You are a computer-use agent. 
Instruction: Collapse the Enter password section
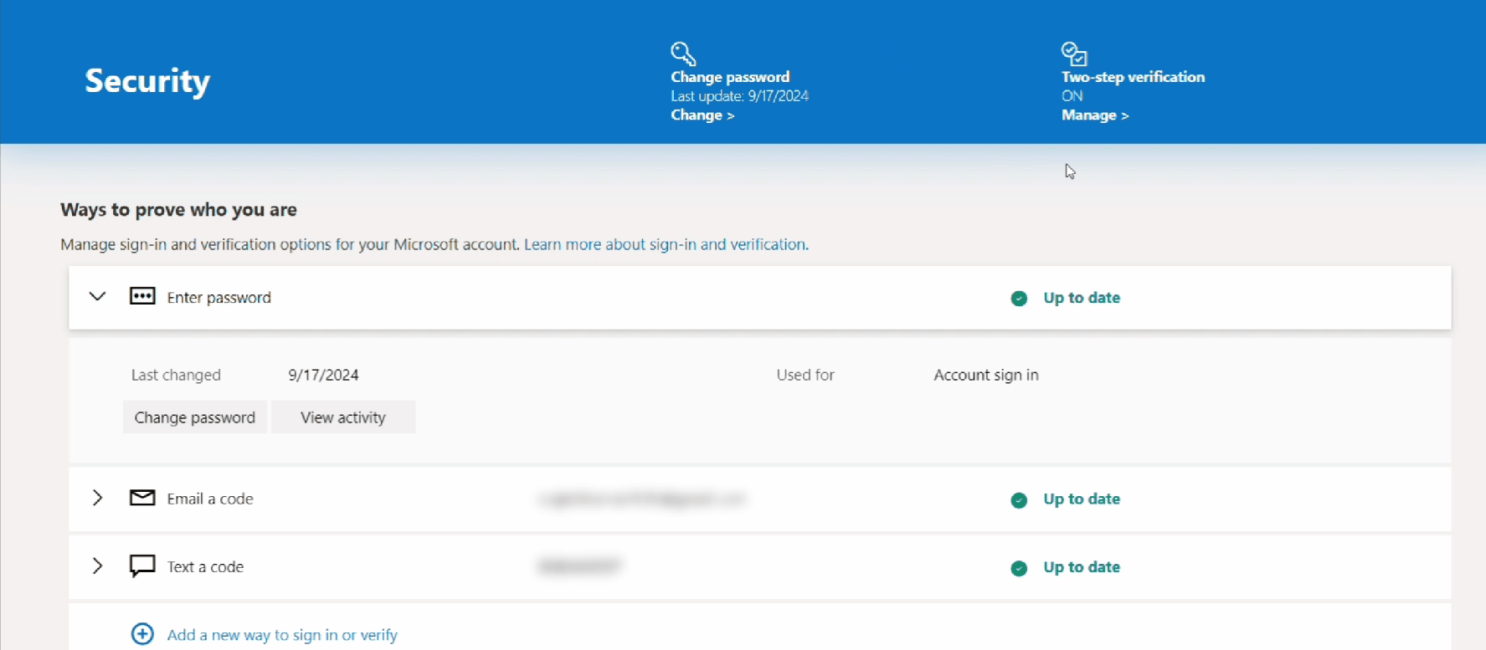click(98, 296)
